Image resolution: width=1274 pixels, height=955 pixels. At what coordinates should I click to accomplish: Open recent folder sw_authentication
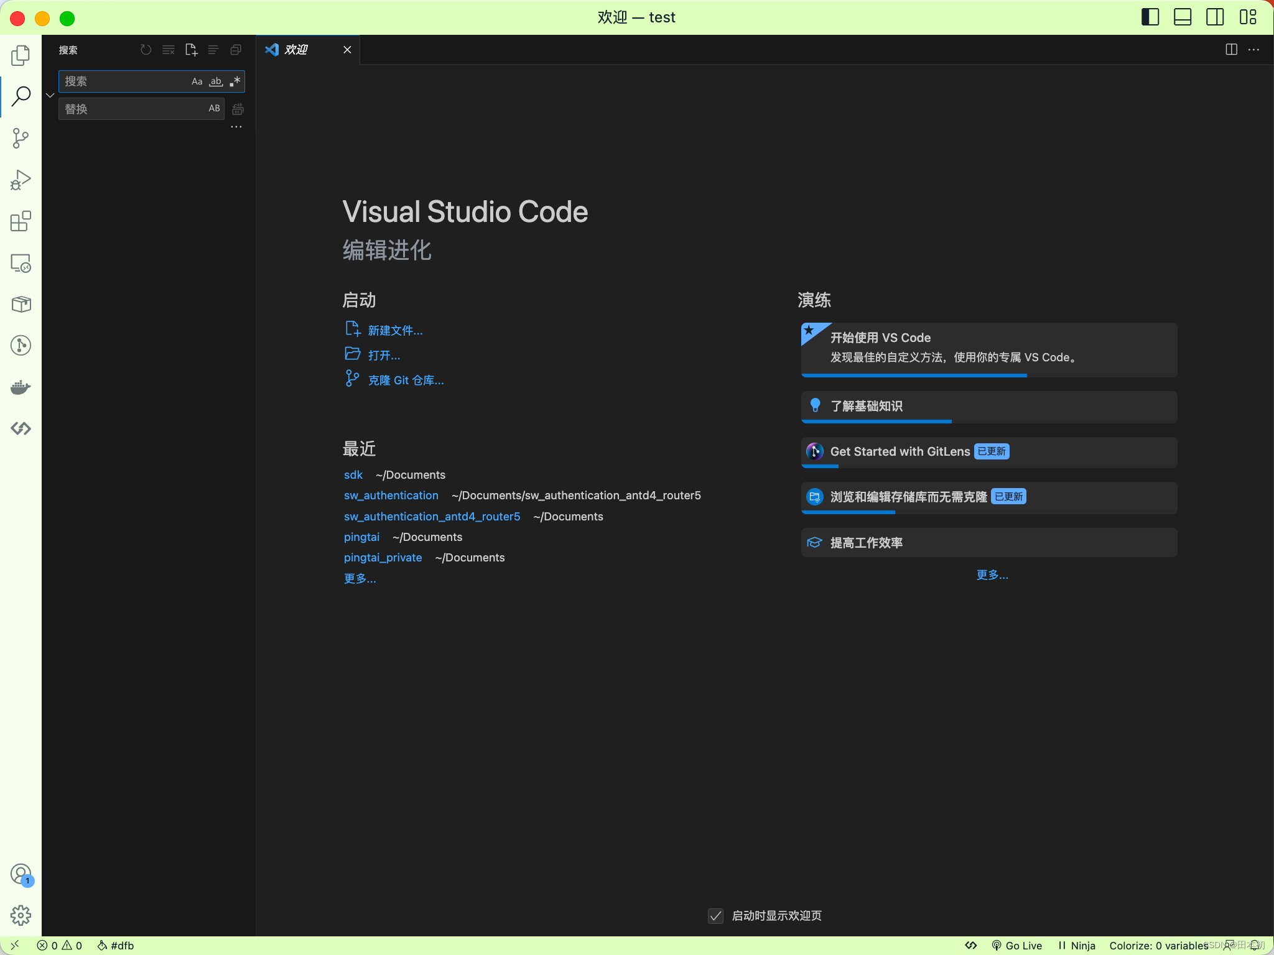click(x=391, y=496)
